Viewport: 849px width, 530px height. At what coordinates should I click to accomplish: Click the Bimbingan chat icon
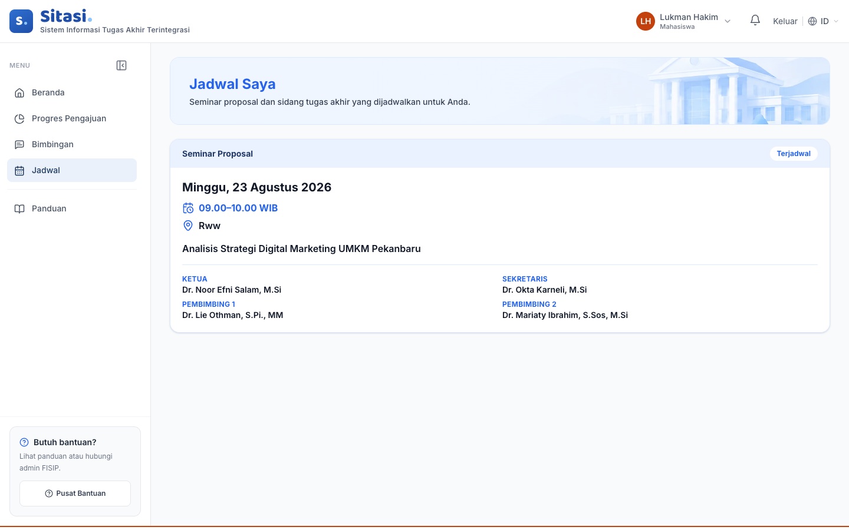click(19, 144)
